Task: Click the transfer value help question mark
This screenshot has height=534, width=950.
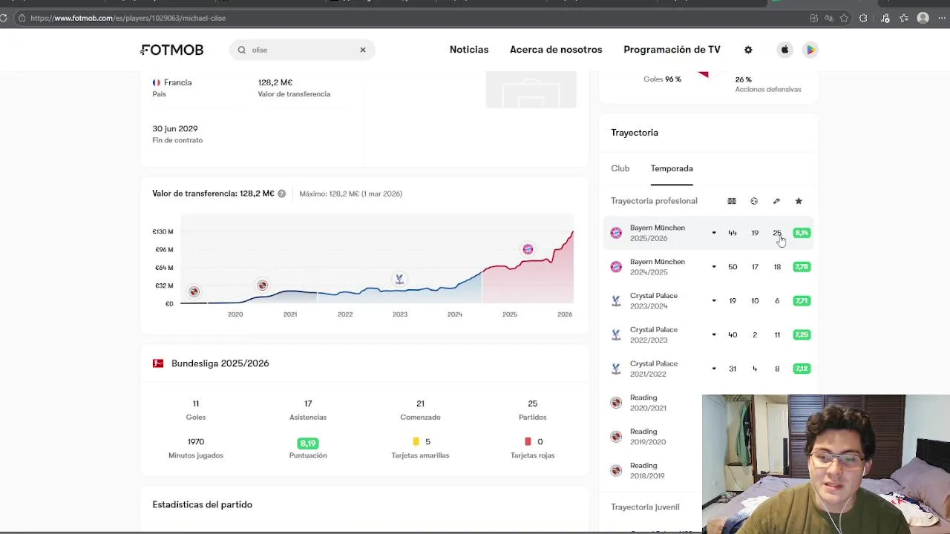Action: pyautogui.click(x=281, y=194)
